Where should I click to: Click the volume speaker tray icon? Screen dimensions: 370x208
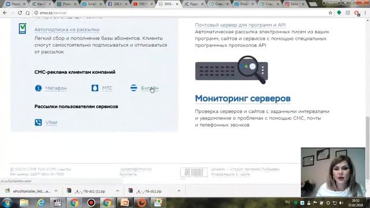tap(341, 203)
